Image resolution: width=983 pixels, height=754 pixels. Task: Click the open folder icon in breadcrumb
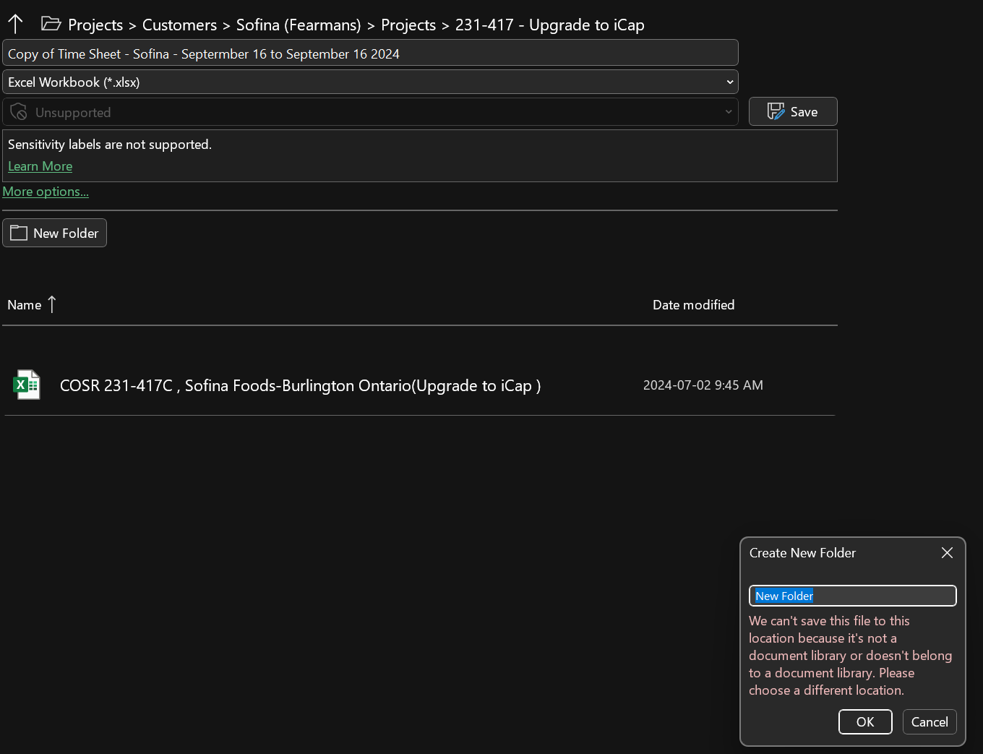[51, 24]
